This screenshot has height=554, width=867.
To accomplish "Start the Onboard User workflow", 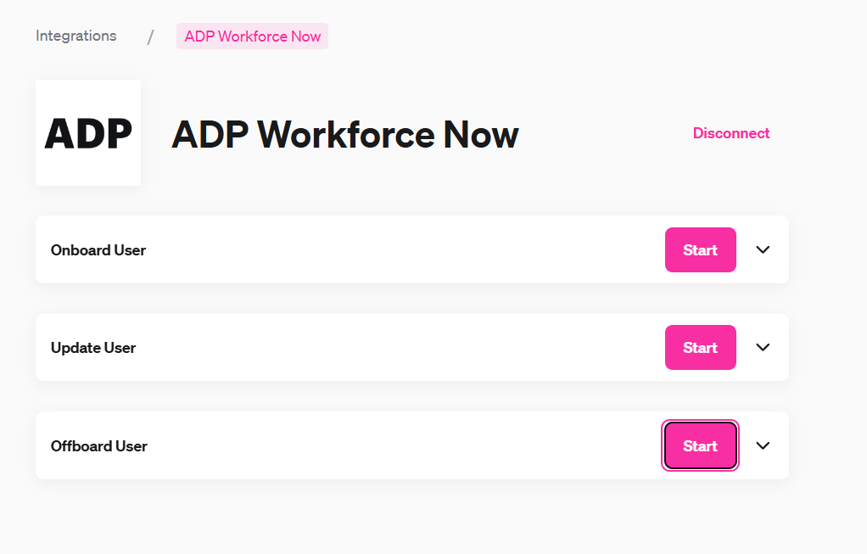I will pos(700,250).
